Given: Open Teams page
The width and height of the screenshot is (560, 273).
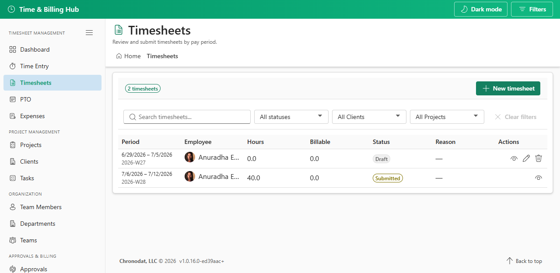Looking at the screenshot, I should 52,240.
